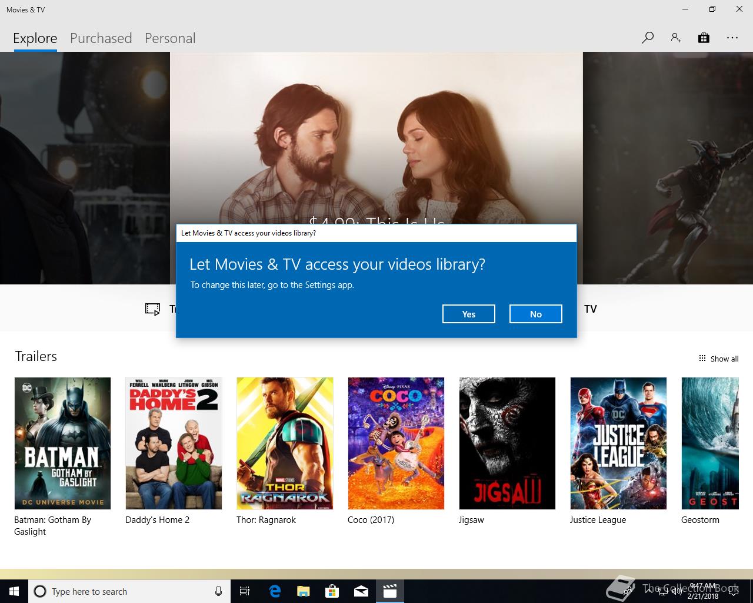Image resolution: width=753 pixels, height=603 pixels.
Task: Click the account sign-in person icon
Action: pyautogui.click(x=675, y=38)
